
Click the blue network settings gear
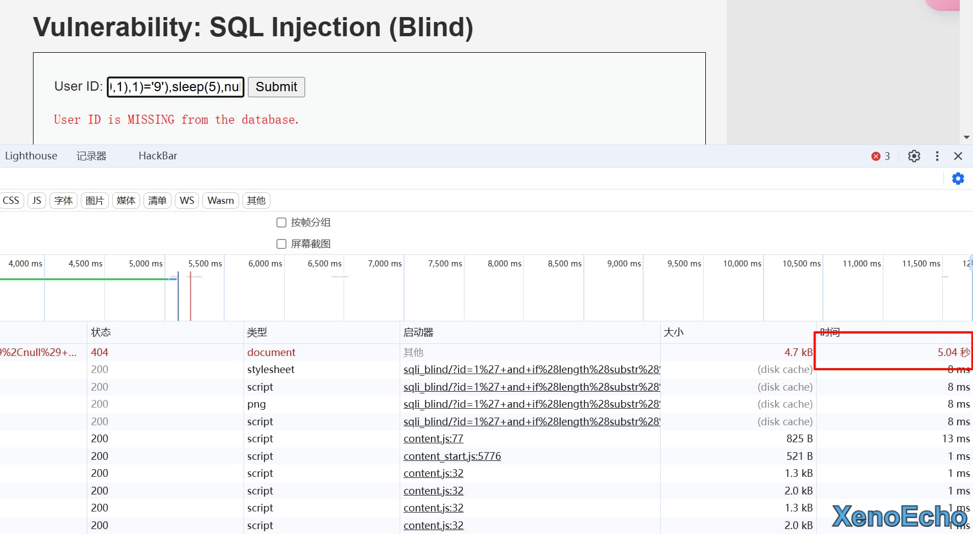[x=958, y=179]
